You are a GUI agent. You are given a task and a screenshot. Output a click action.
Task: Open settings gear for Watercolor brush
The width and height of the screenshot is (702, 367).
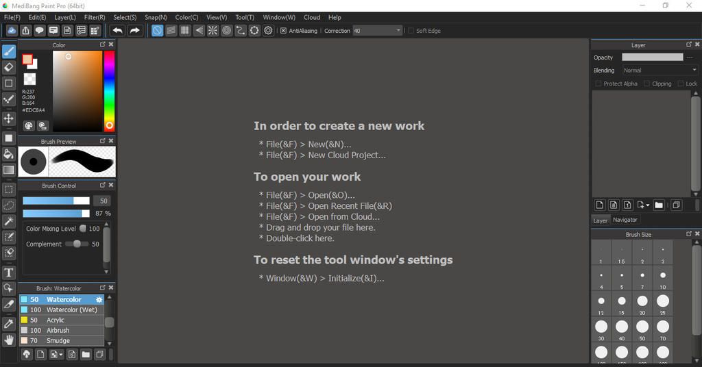(99, 299)
